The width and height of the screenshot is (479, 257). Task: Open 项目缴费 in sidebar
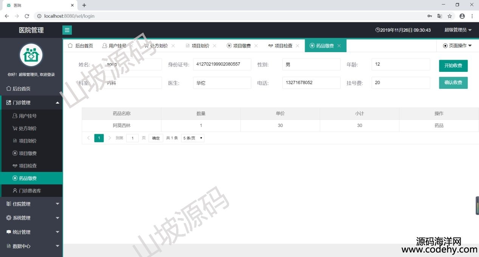coord(31,153)
